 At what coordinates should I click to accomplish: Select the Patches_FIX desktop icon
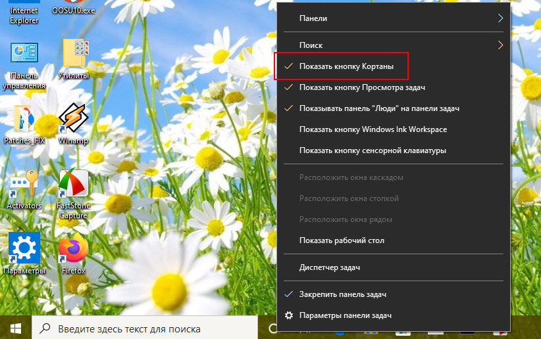click(24, 125)
